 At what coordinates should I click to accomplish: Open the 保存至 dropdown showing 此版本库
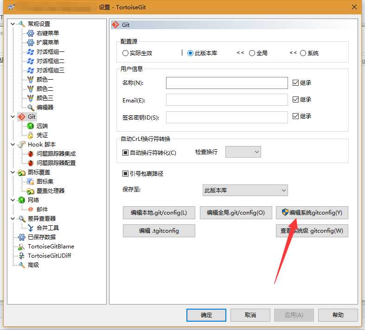pos(245,190)
